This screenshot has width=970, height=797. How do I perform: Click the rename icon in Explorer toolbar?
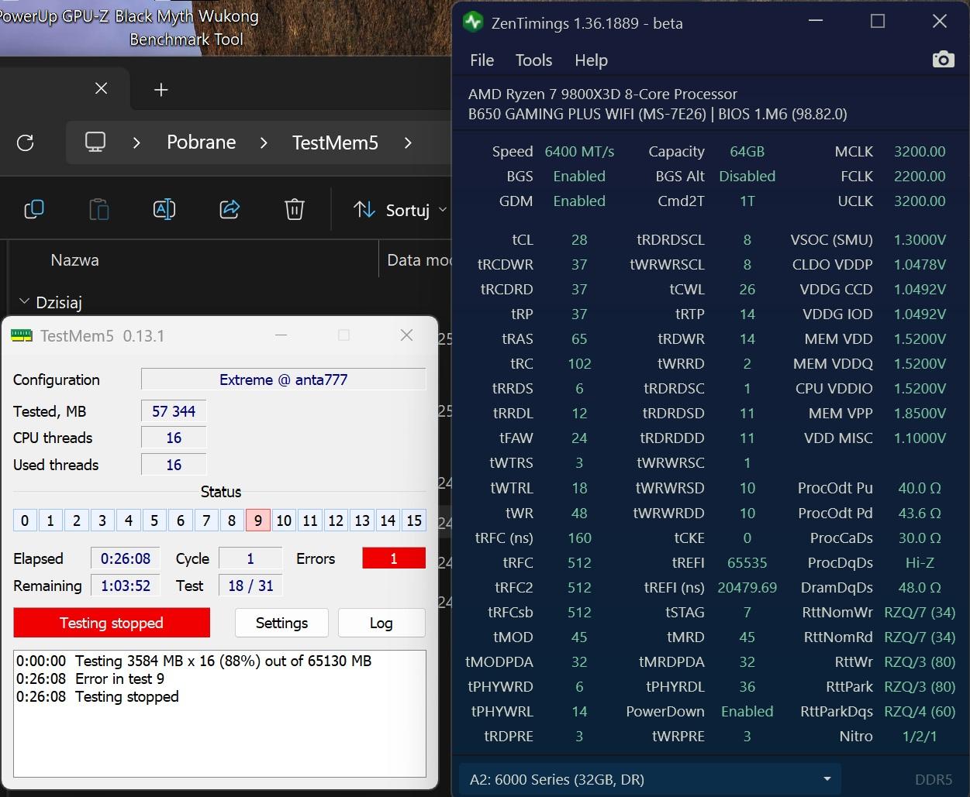pyautogui.click(x=164, y=209)
